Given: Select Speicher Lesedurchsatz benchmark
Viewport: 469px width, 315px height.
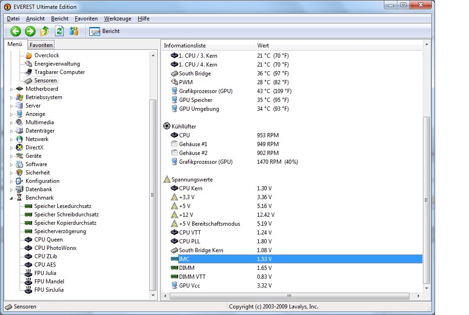Looking at the screenshot, I should (62, 206).
